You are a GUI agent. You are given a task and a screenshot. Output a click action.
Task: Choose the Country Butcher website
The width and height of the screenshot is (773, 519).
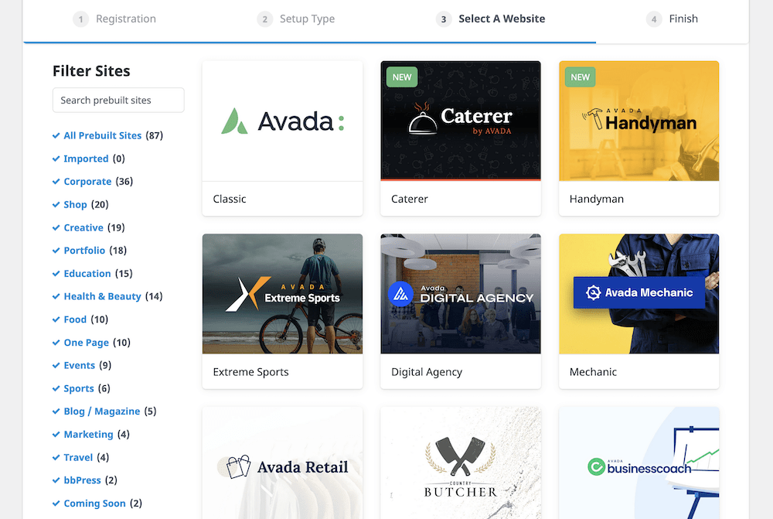460,464
